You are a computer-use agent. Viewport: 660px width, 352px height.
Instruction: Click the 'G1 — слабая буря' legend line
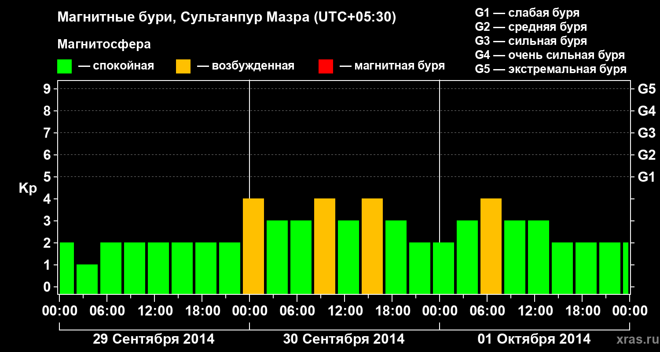coord(527,13)
